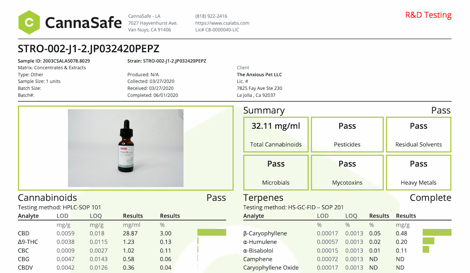Click the Cannabinoids section heading
Viewport: 470px width, 273px height.
(47, 198)
